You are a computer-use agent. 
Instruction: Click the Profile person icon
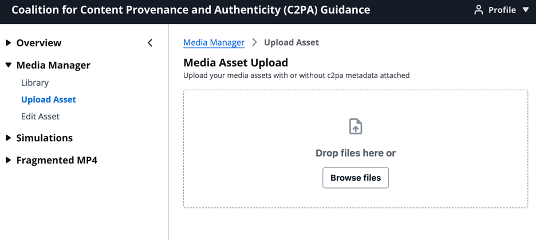tap(479, 10)
